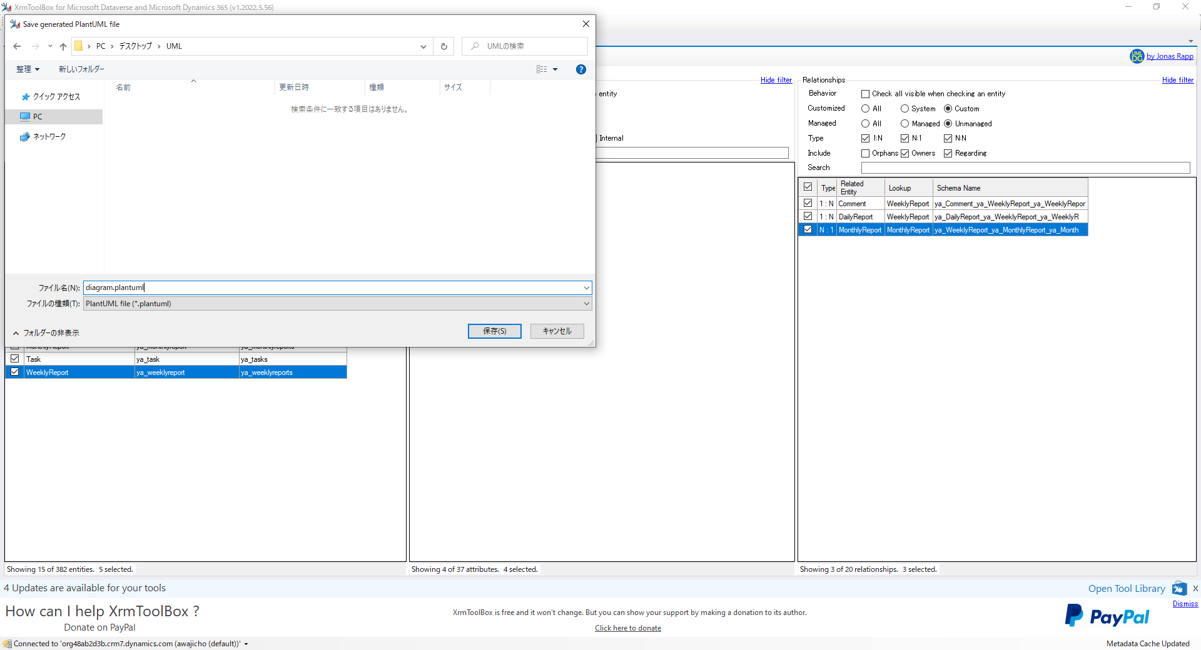The image size is (1201, 650).
Task: Select Managed All radio button
Action: [865, 124]
